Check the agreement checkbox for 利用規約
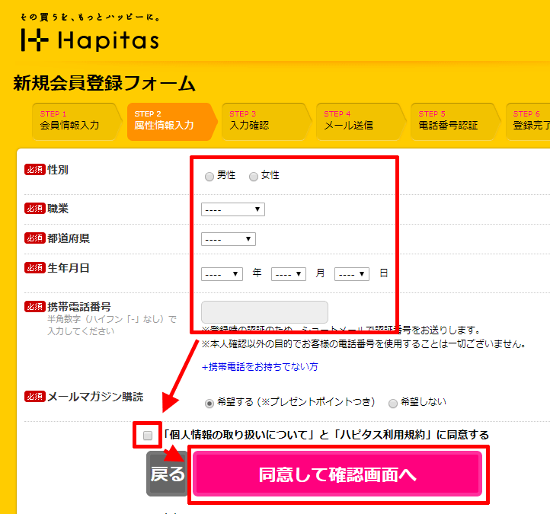The image size is (550, 514). click(x=148, y=436)
